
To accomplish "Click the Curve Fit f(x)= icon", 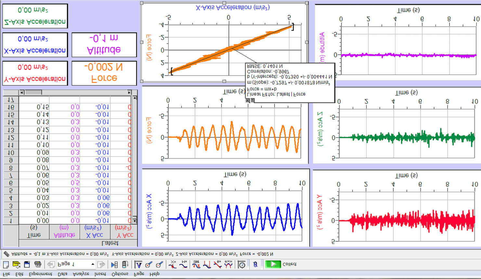I will (x=228, y=264).
